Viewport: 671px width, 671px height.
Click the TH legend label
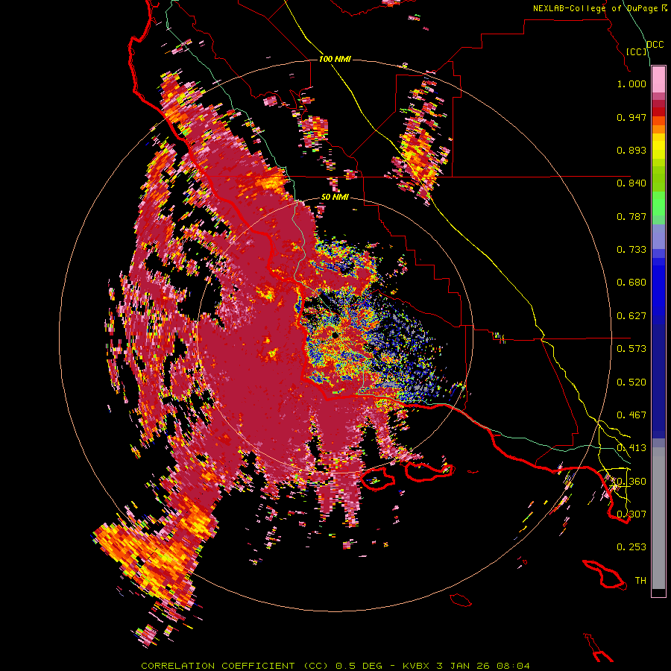pyautogui.click(x=640, y=581)
